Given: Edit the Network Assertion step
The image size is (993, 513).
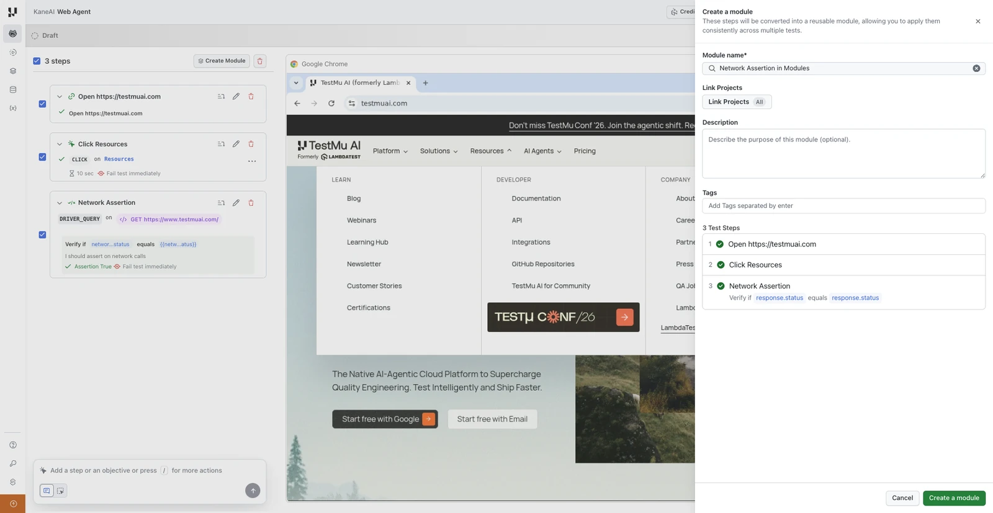Looking at the screenshot, I should [x=236, y=203].
